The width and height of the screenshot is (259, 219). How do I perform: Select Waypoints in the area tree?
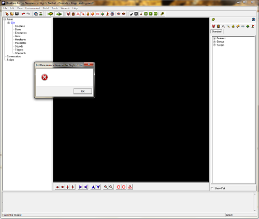[20, 53]
